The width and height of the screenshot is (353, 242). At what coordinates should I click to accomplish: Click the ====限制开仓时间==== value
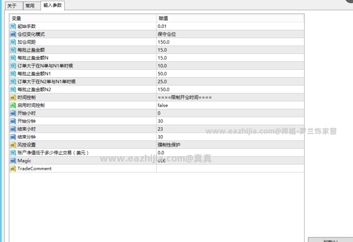(x=230, y=98)
